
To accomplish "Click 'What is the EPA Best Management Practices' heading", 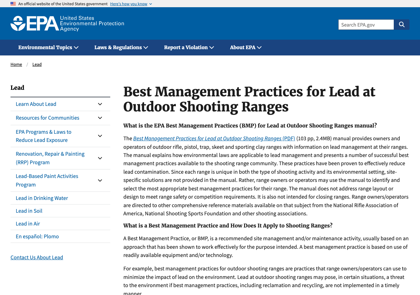I will click(250, 126).
